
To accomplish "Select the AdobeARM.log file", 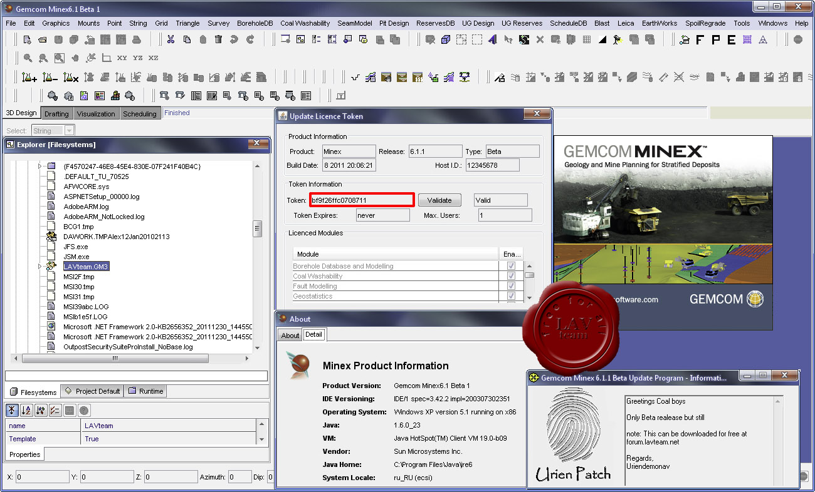I will [86, 207].
